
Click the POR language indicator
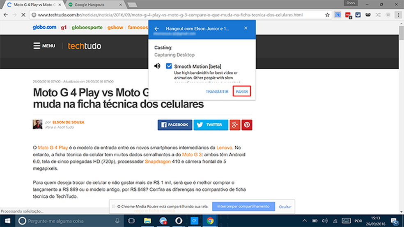[x=358, y=221]
